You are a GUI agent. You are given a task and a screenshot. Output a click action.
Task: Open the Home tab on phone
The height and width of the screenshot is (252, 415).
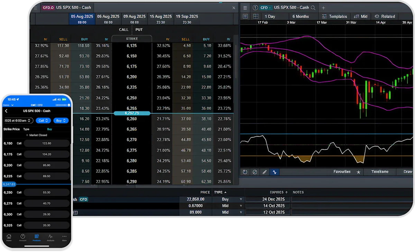pyautogui.click(x=9, y=238)
